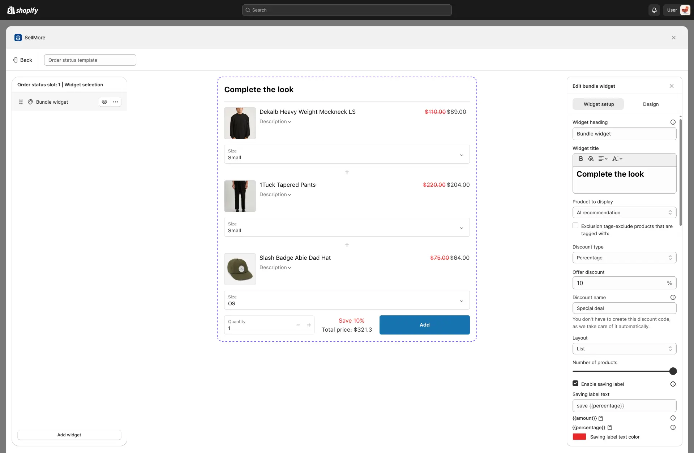Open text color fill icon in title toolbar
Viewport: 694px width, 453px height.
(x=591, y=159)
